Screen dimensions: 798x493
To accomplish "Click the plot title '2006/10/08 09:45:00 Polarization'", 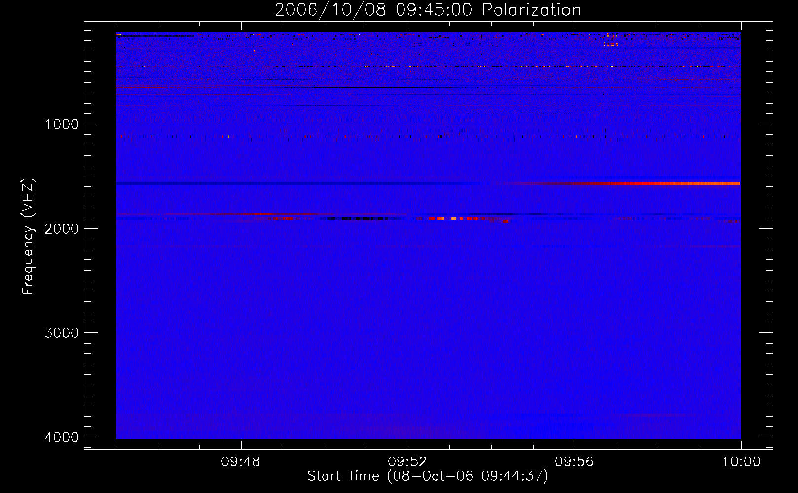I will pos(428,10).
